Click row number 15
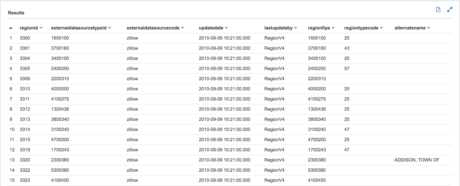Image resolution: width=460 pixels, height=186 pixels. click(x=12, y=180)
